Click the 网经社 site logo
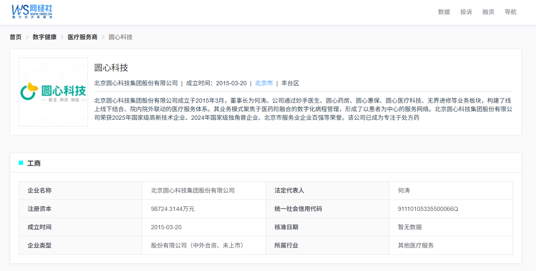Screen dimensions: 536x271 point(32,12)
